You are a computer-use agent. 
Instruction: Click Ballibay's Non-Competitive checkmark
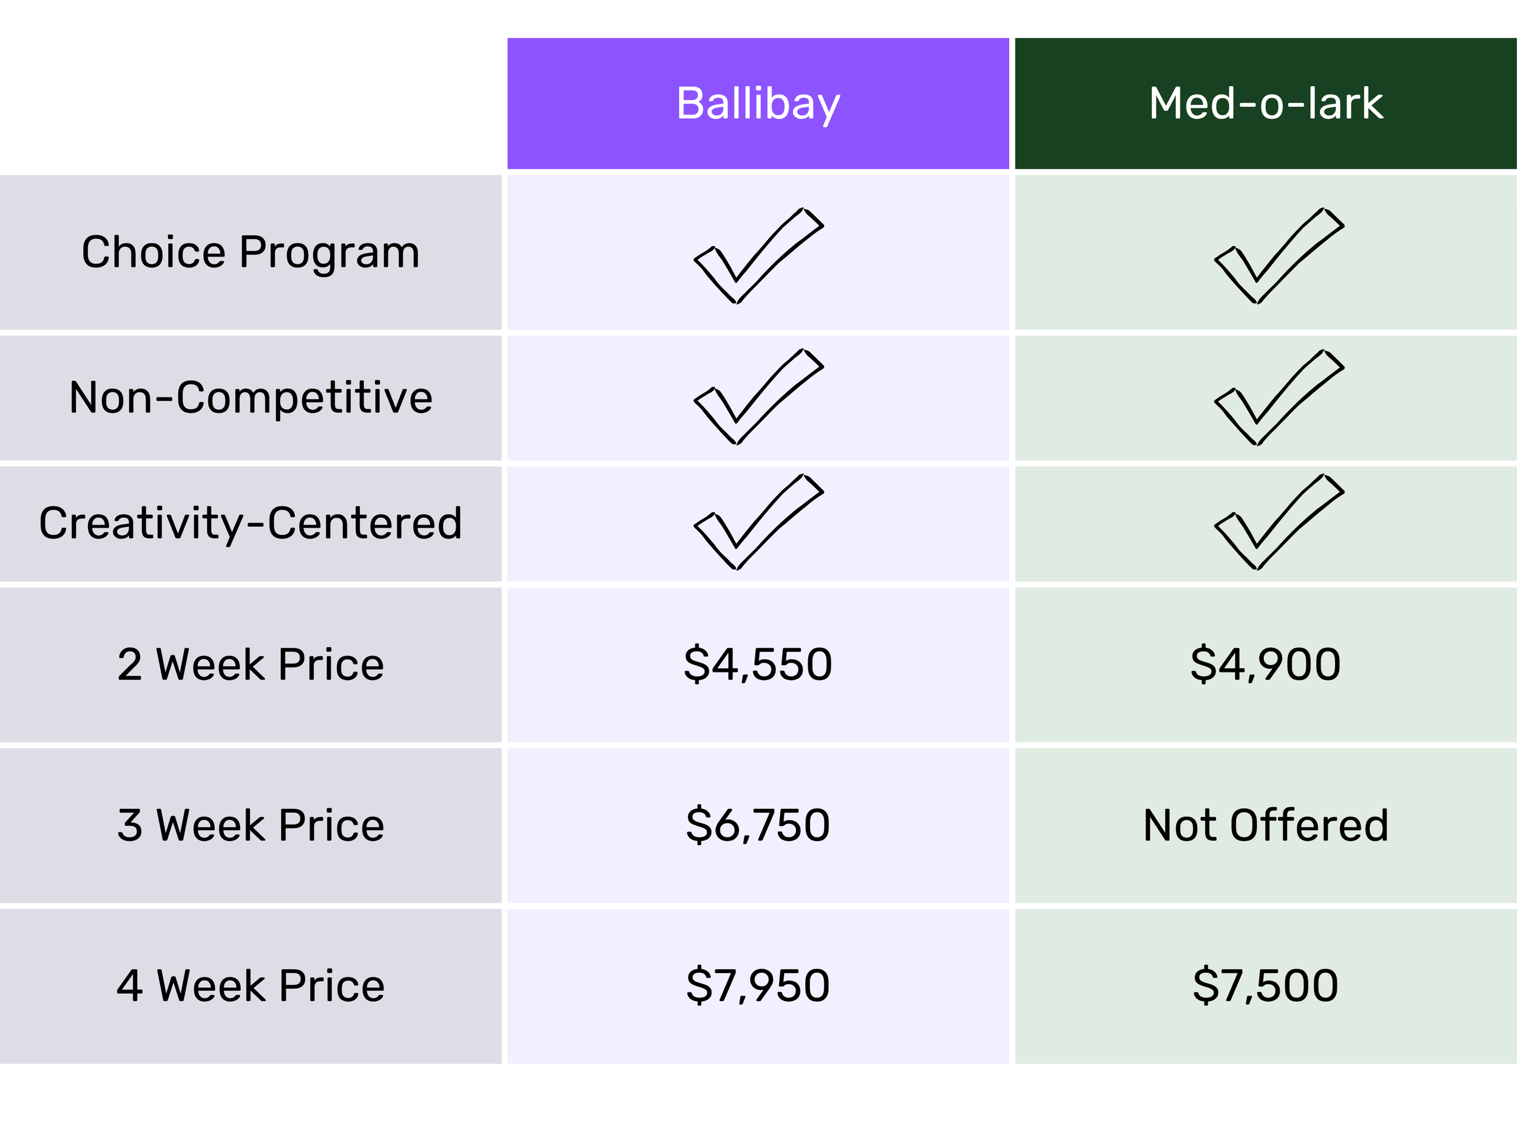pos(758,397)
